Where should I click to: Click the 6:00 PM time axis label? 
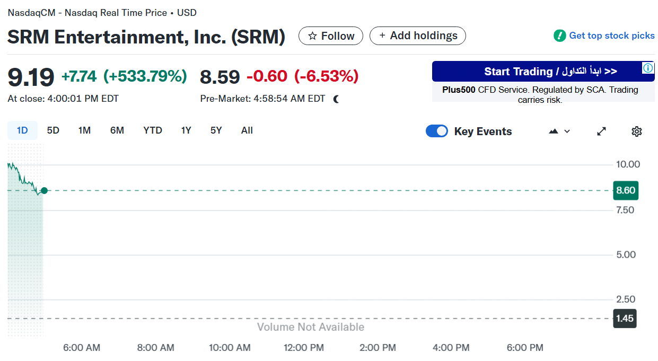pos(525,348)
